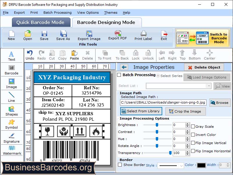Click Switch to Barcode Mode button
This screenshot has height=175, width=233.
pyautogui.click(x=203, y=38)
